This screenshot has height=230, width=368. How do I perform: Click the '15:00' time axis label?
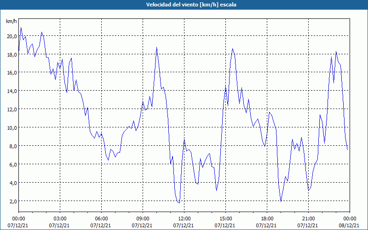click(225, 219)
